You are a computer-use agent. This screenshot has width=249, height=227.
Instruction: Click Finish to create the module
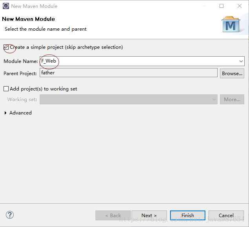pos(188,215)
